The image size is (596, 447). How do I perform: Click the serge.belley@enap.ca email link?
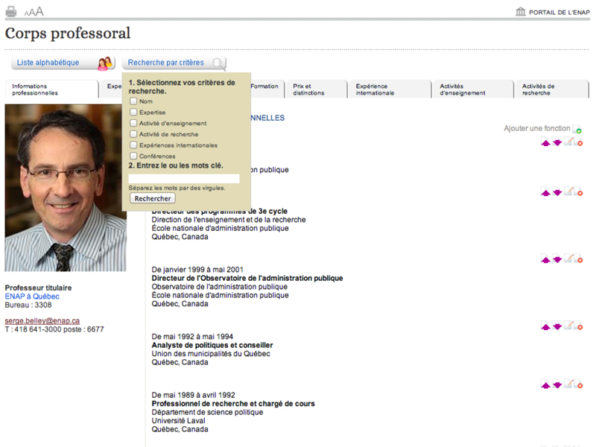click(42, 321)
